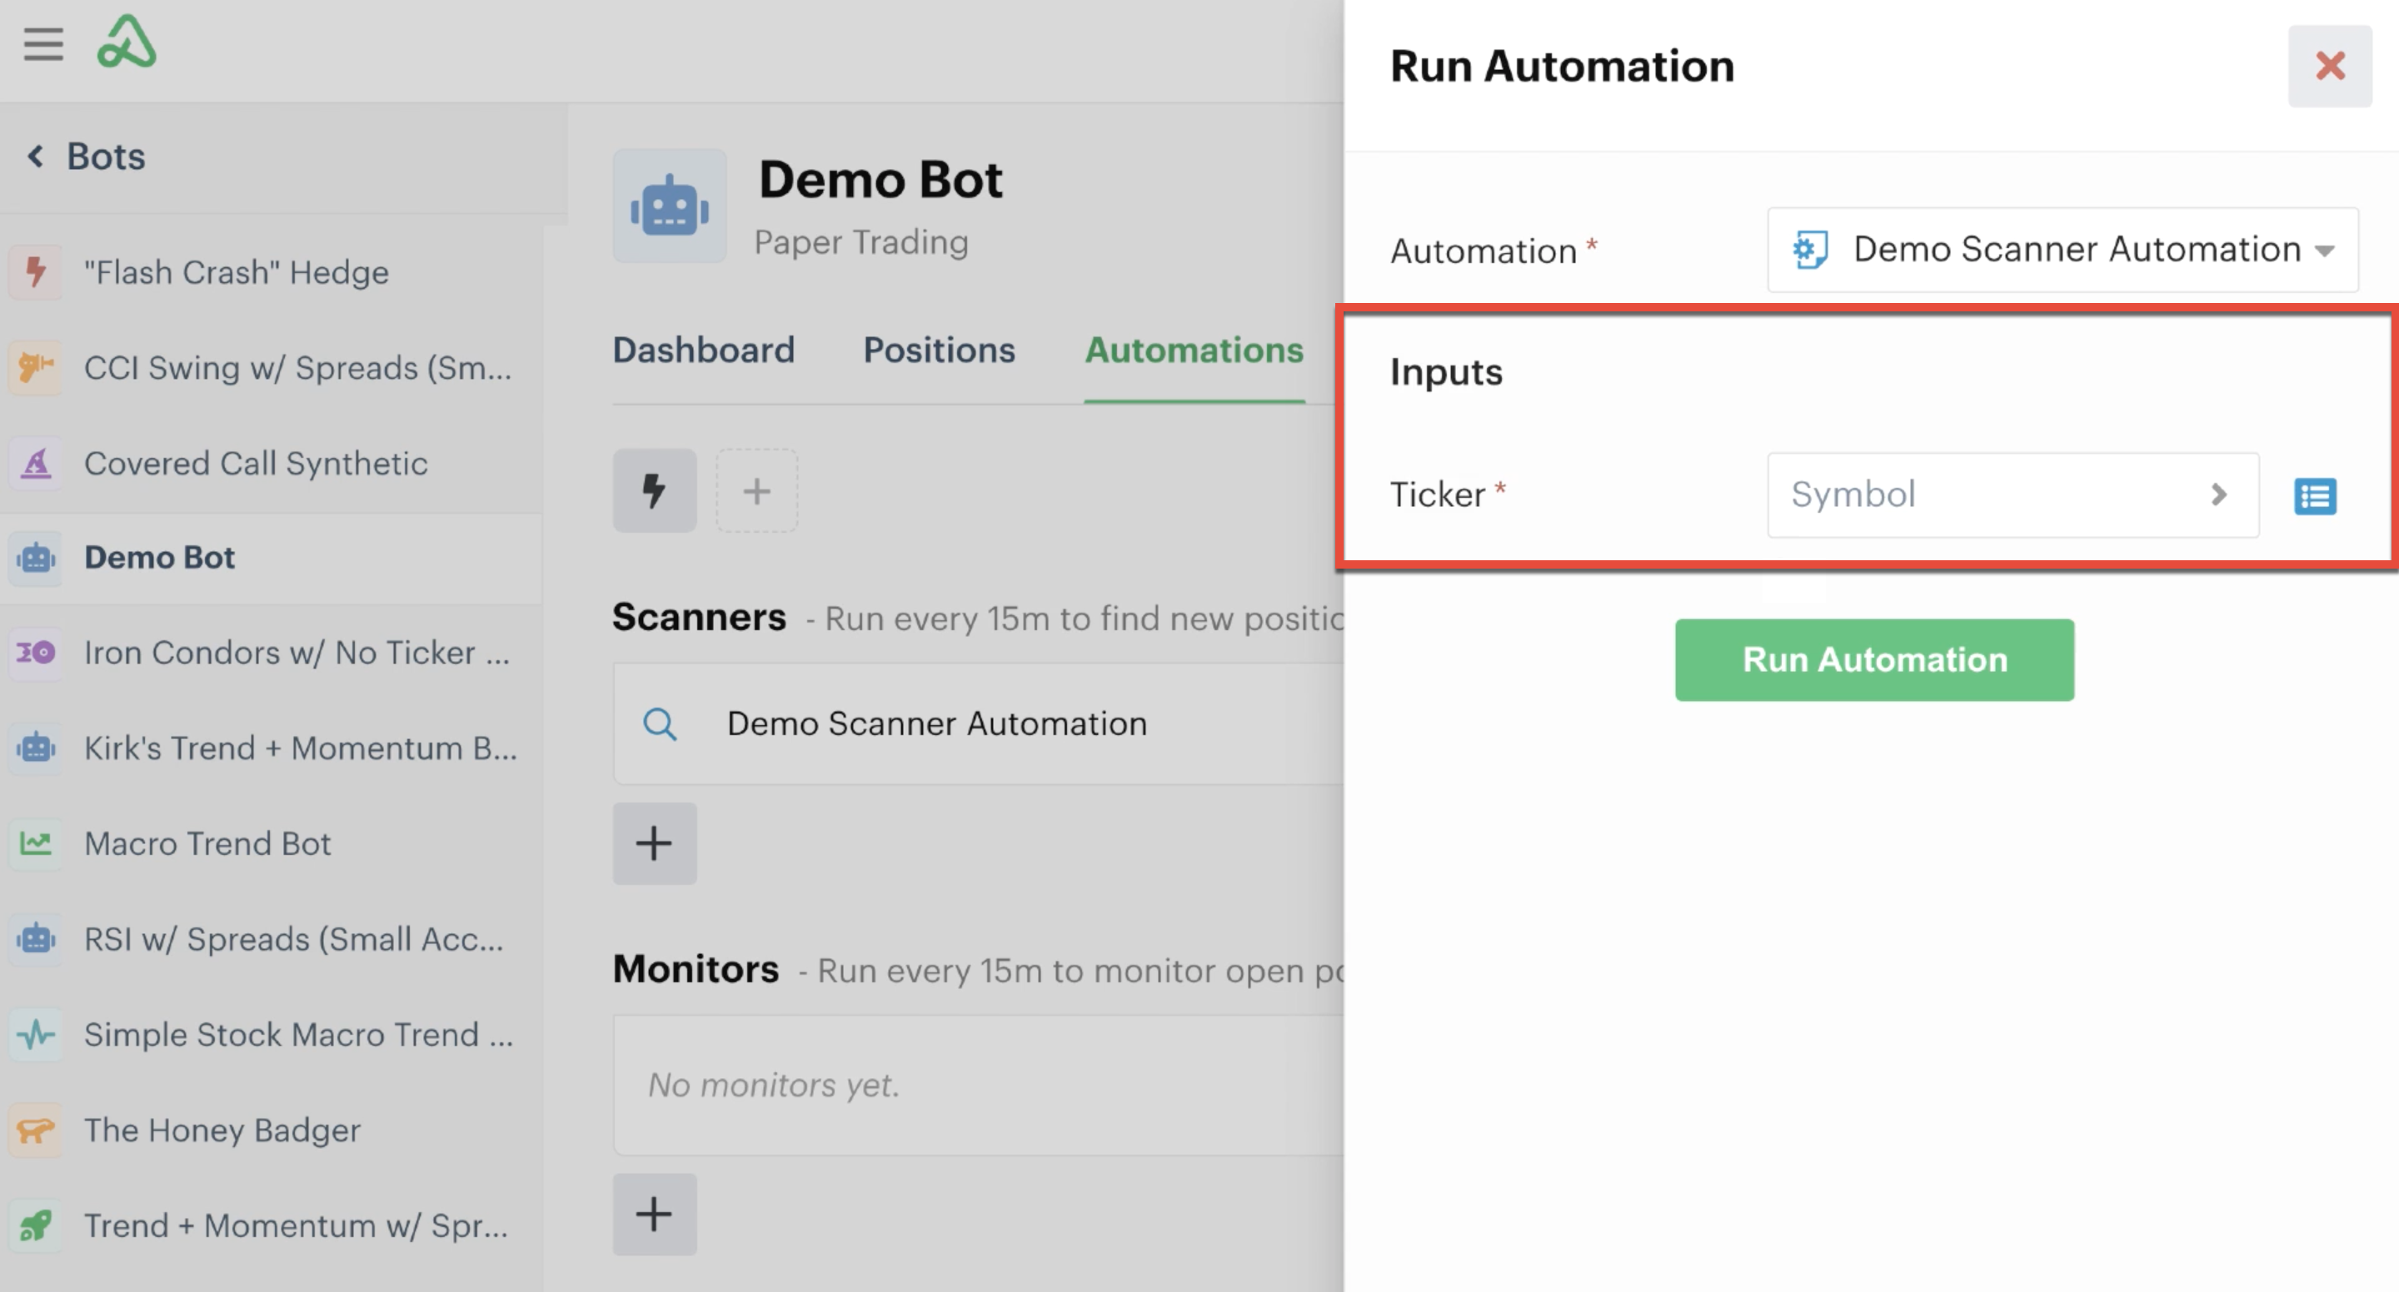Open the hamburger menu

pos(42,44)
